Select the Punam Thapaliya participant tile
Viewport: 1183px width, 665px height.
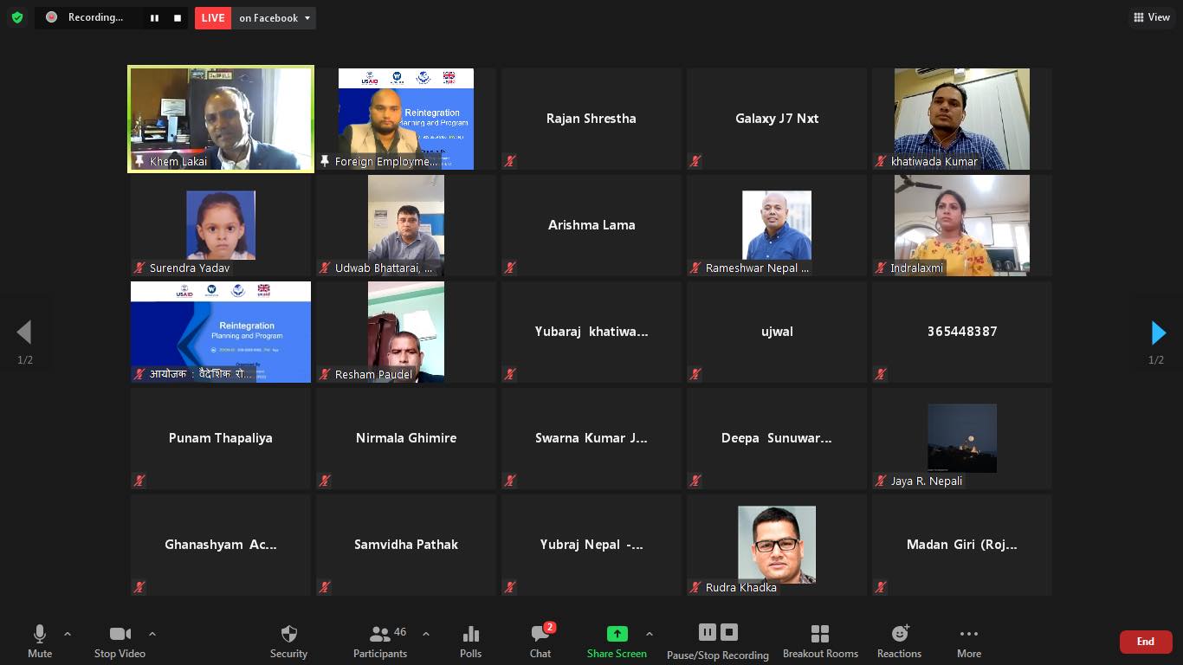221,438
